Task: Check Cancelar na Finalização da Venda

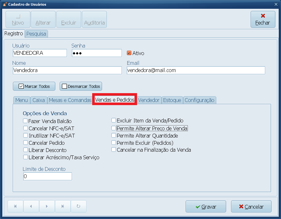Action: [114, 150]
